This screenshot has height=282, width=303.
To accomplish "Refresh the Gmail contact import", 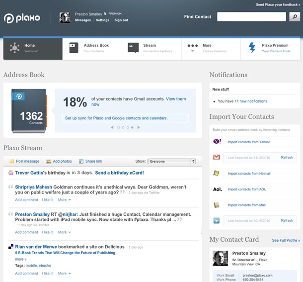I will pos(287,158).
